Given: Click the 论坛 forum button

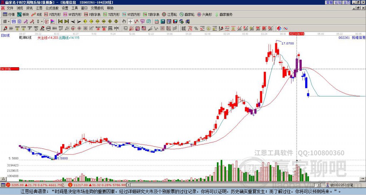Looking at the screenshot, I should pos(338,2).
